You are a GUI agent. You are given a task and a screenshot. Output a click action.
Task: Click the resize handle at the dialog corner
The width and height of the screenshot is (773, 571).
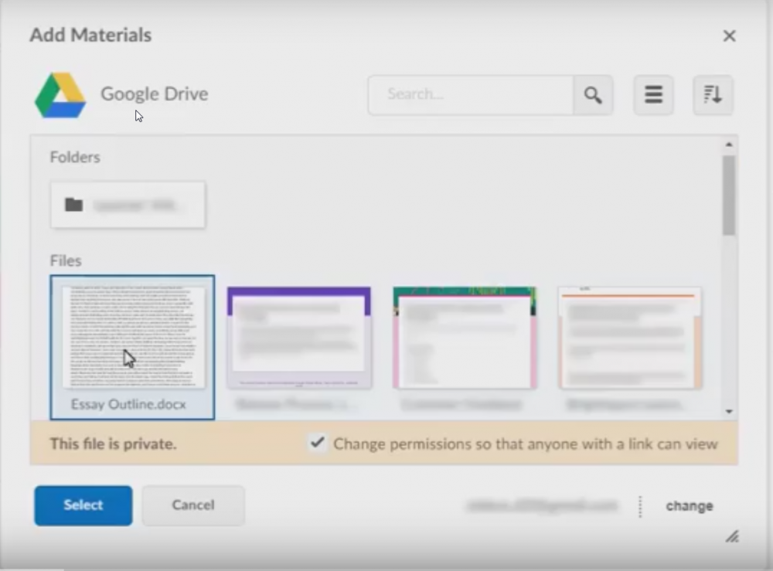tap(732, 536)
